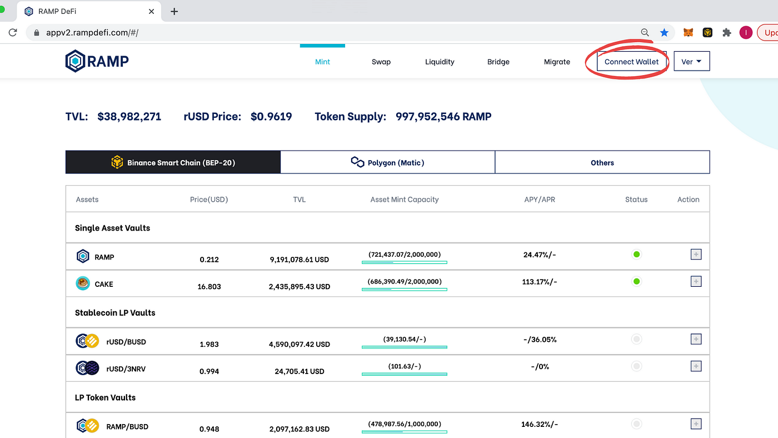The height and width of the screenshot is (438, 778).
Task: Click the token supply "997,952,546 RAMP"
Action: [443, 117]
